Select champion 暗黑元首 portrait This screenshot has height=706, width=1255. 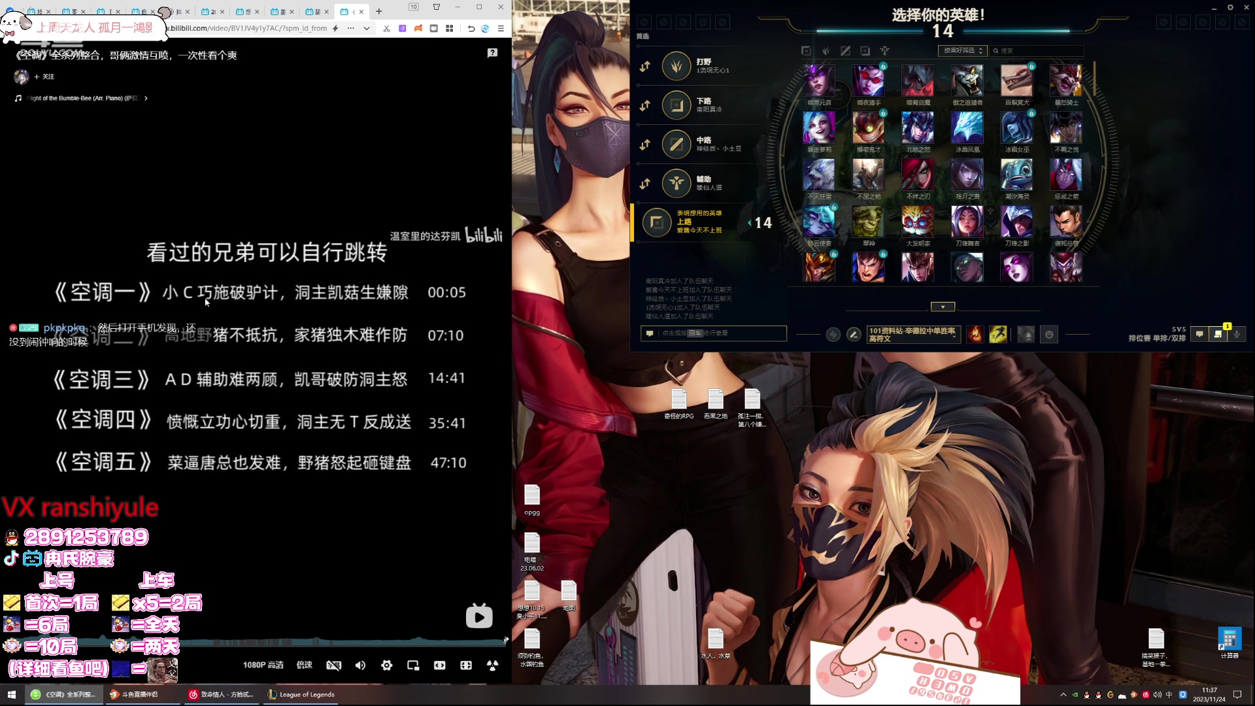click(x=819, y=80)
